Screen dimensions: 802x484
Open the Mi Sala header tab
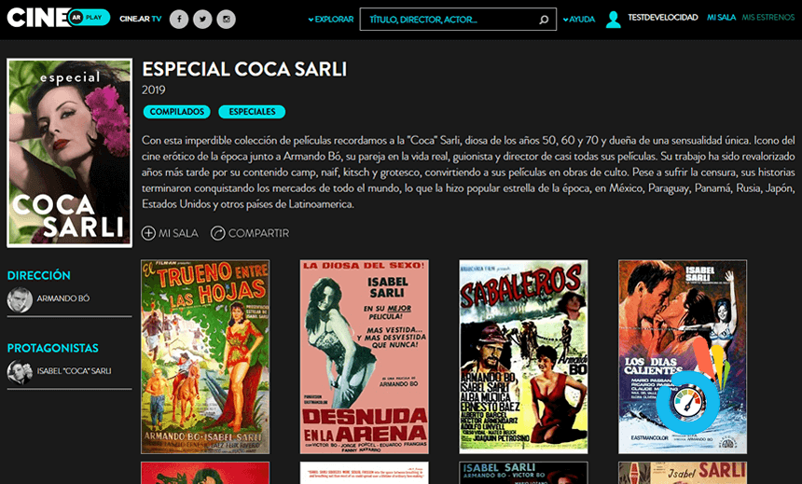(721, 18)
